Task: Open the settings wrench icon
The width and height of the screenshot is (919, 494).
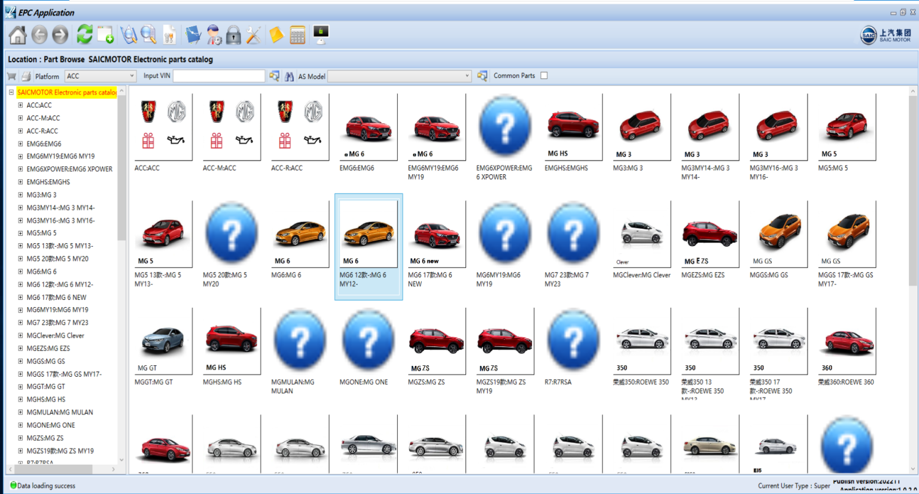Action: click(252, 35)
